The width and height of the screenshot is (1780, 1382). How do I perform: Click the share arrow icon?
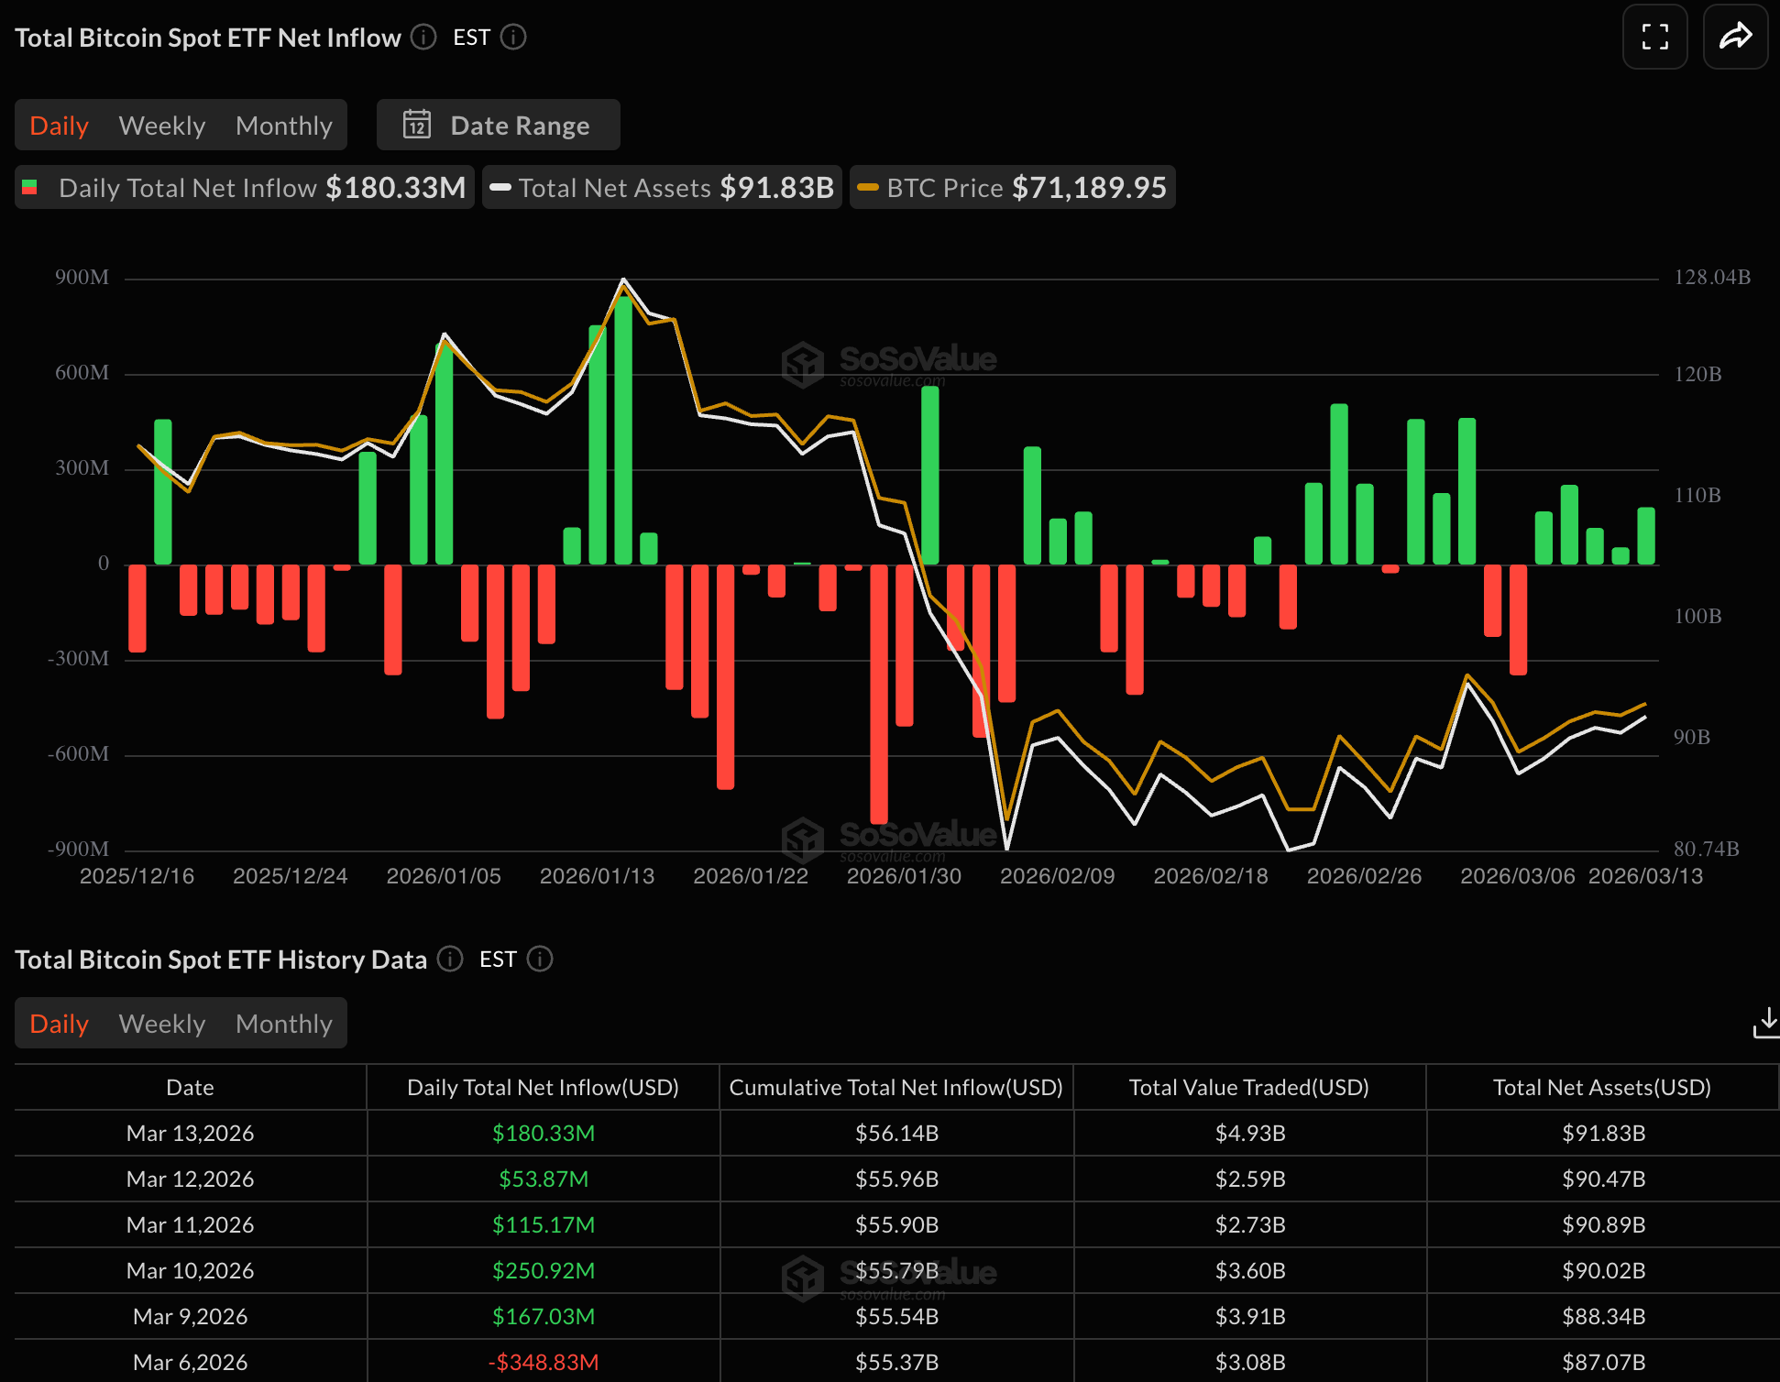[x=1735, y=37]
